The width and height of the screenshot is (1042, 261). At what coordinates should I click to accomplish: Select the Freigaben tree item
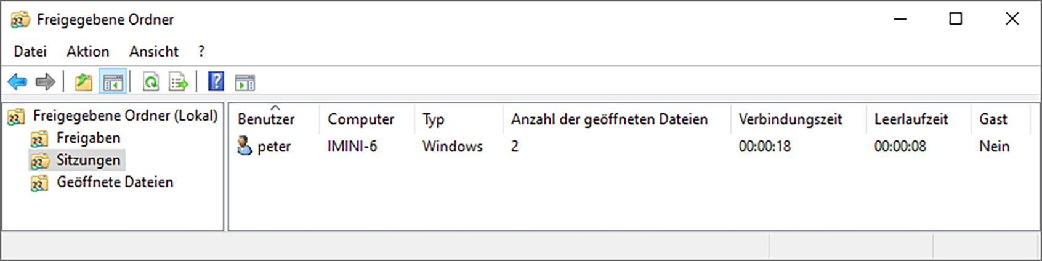pos(88,138)
